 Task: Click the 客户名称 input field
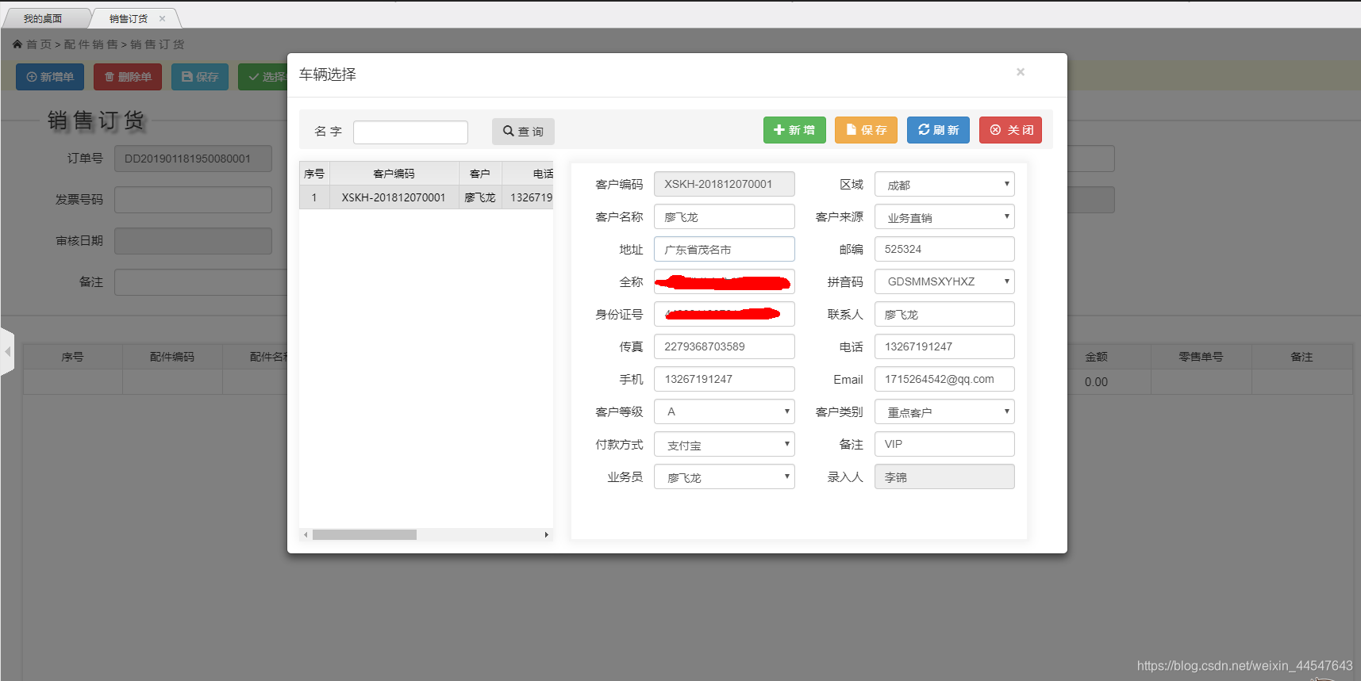click(724, 216)
